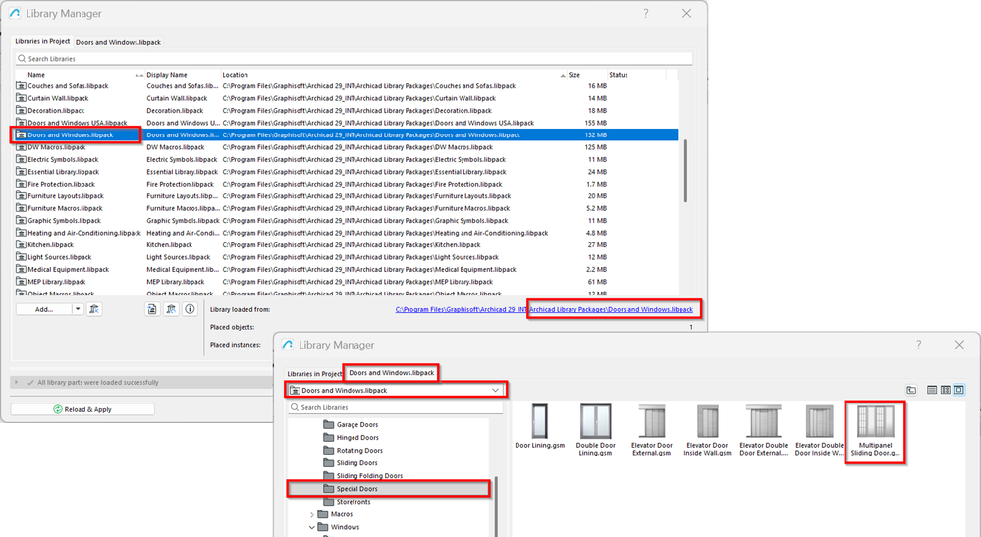Click the duplicate library file icon

(152, 309)
